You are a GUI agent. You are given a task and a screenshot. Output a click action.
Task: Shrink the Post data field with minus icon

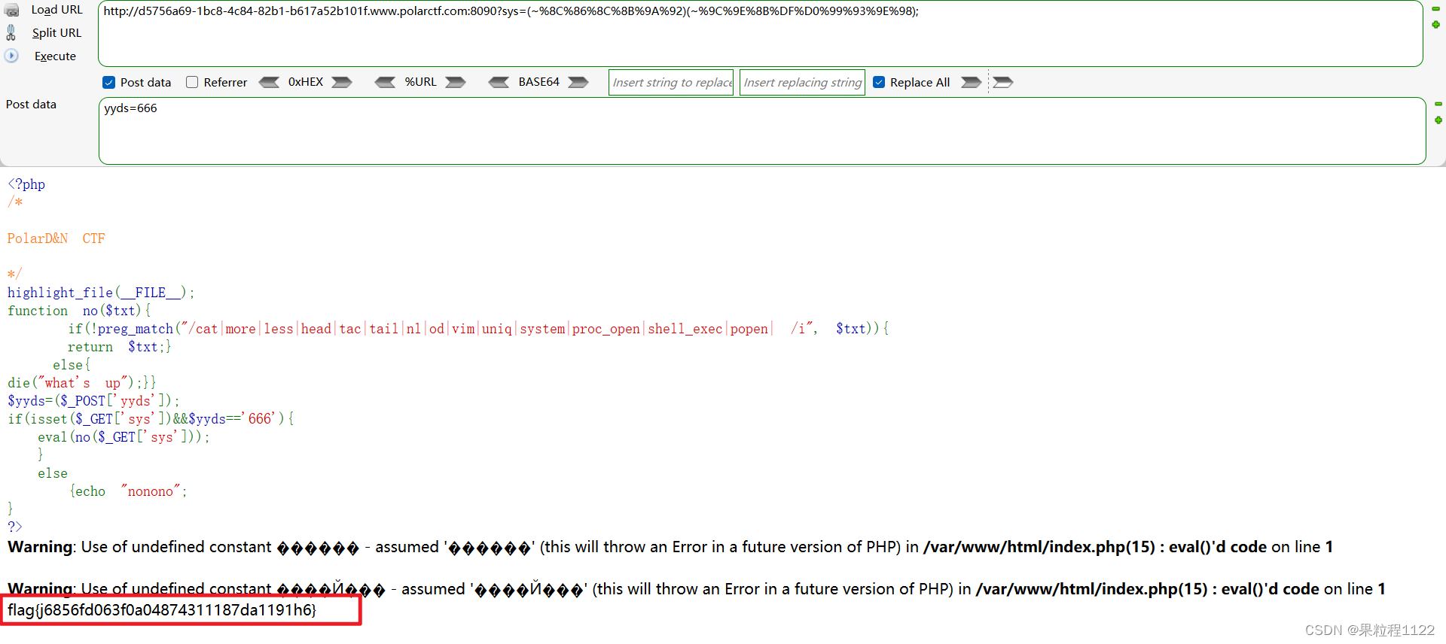tap(1438, 104)
